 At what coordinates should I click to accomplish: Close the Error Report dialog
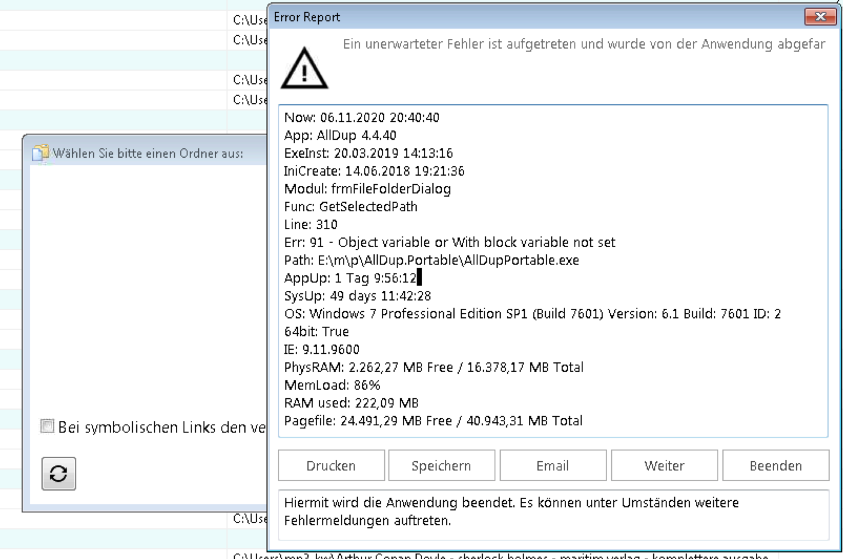pyautogui.click(x=820, y=17)
